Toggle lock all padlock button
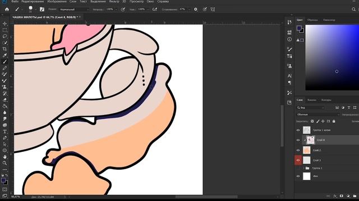 click(x=334, y=121)
